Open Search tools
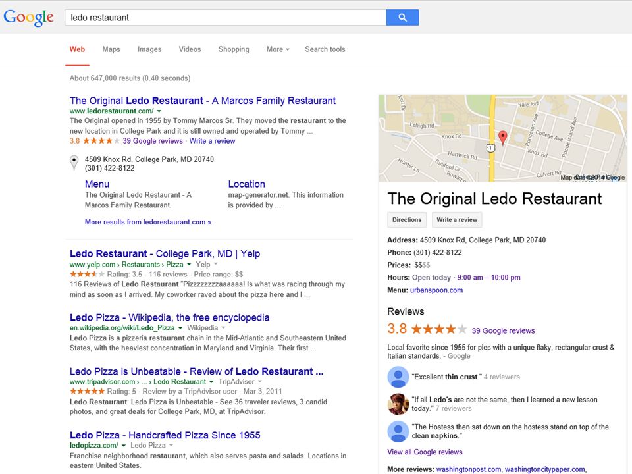Image resolution: width=632 pixels, height=474 pixels. [x=325, y=49]
